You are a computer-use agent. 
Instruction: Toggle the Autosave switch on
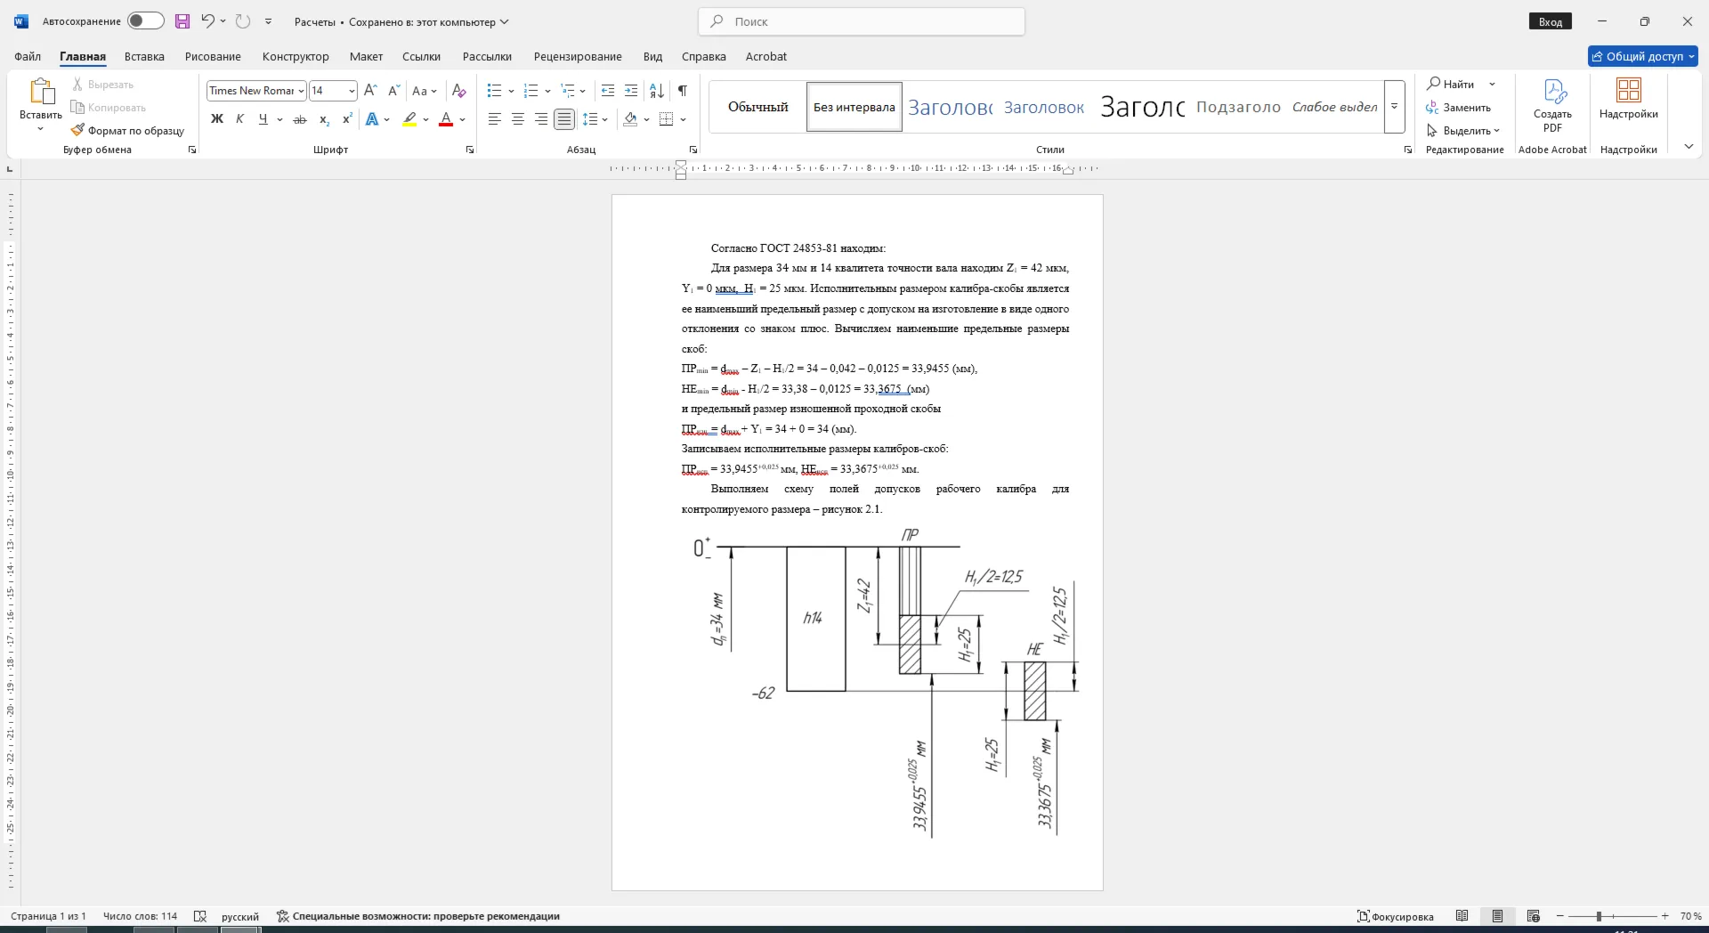tap(145, 21)
